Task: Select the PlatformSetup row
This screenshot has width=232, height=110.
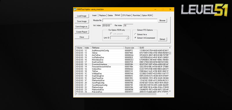Action: 122,87
